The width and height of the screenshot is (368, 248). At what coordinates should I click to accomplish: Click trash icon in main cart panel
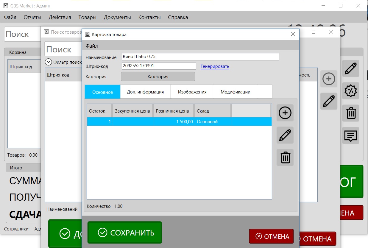click(x=350, y=113)
